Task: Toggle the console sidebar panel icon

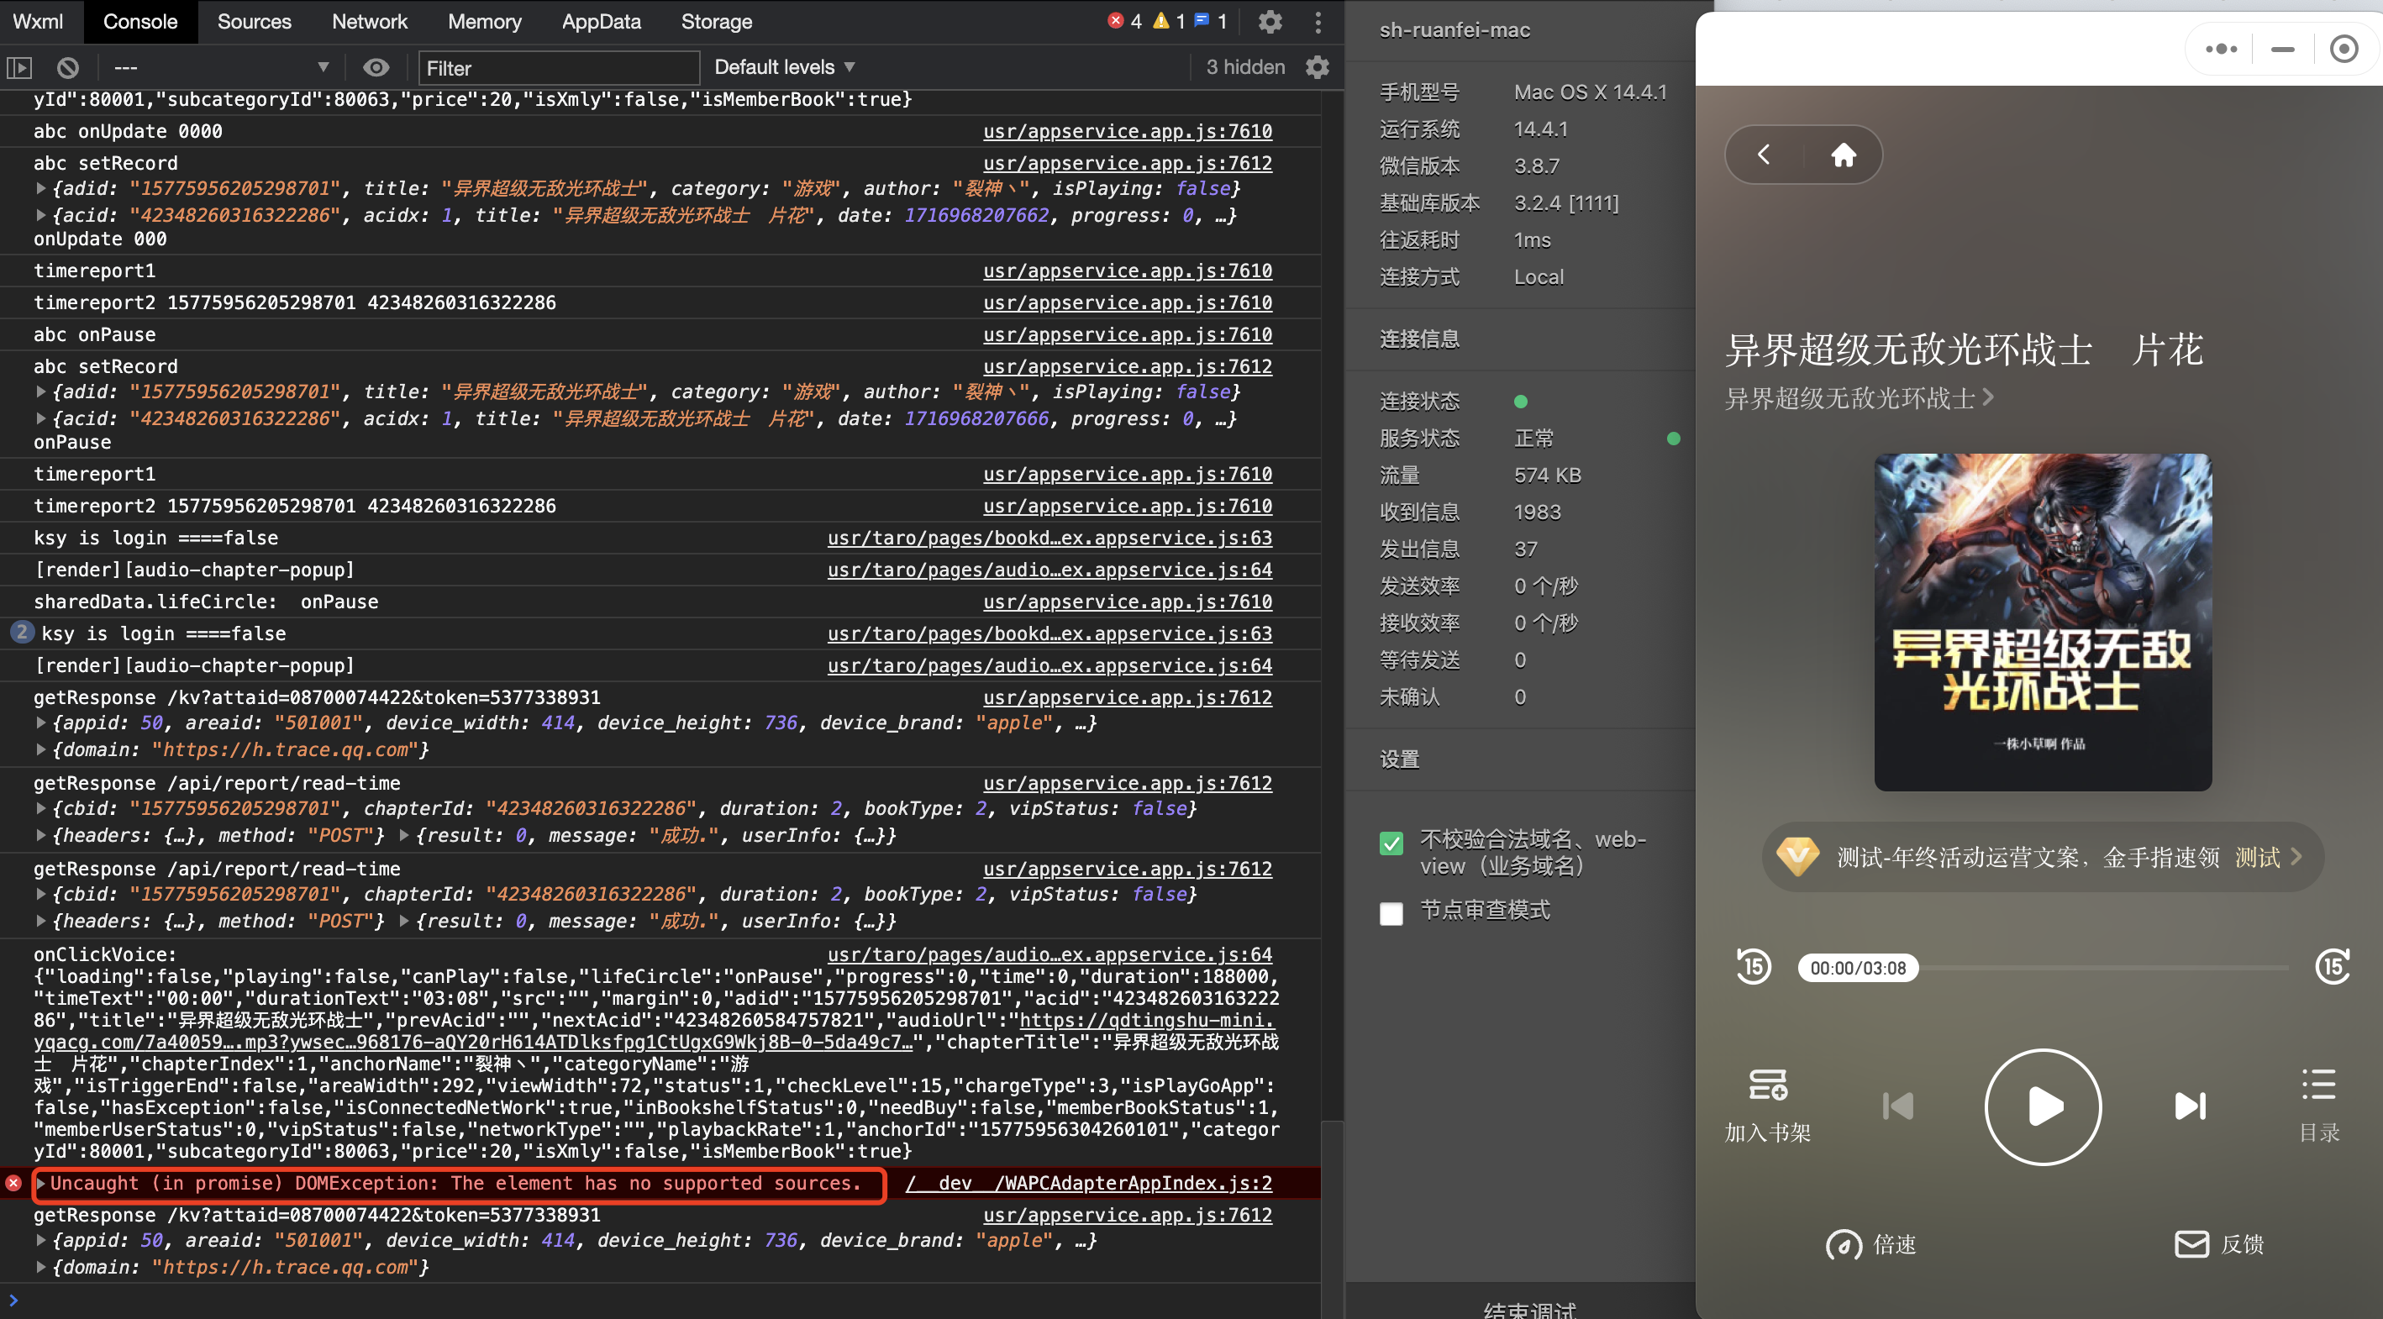Action: (x=19, y=67)
